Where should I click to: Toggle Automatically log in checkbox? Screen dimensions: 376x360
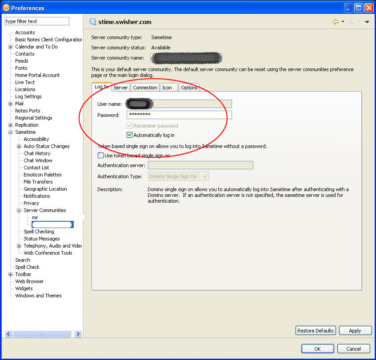click(x=129, y=135)
